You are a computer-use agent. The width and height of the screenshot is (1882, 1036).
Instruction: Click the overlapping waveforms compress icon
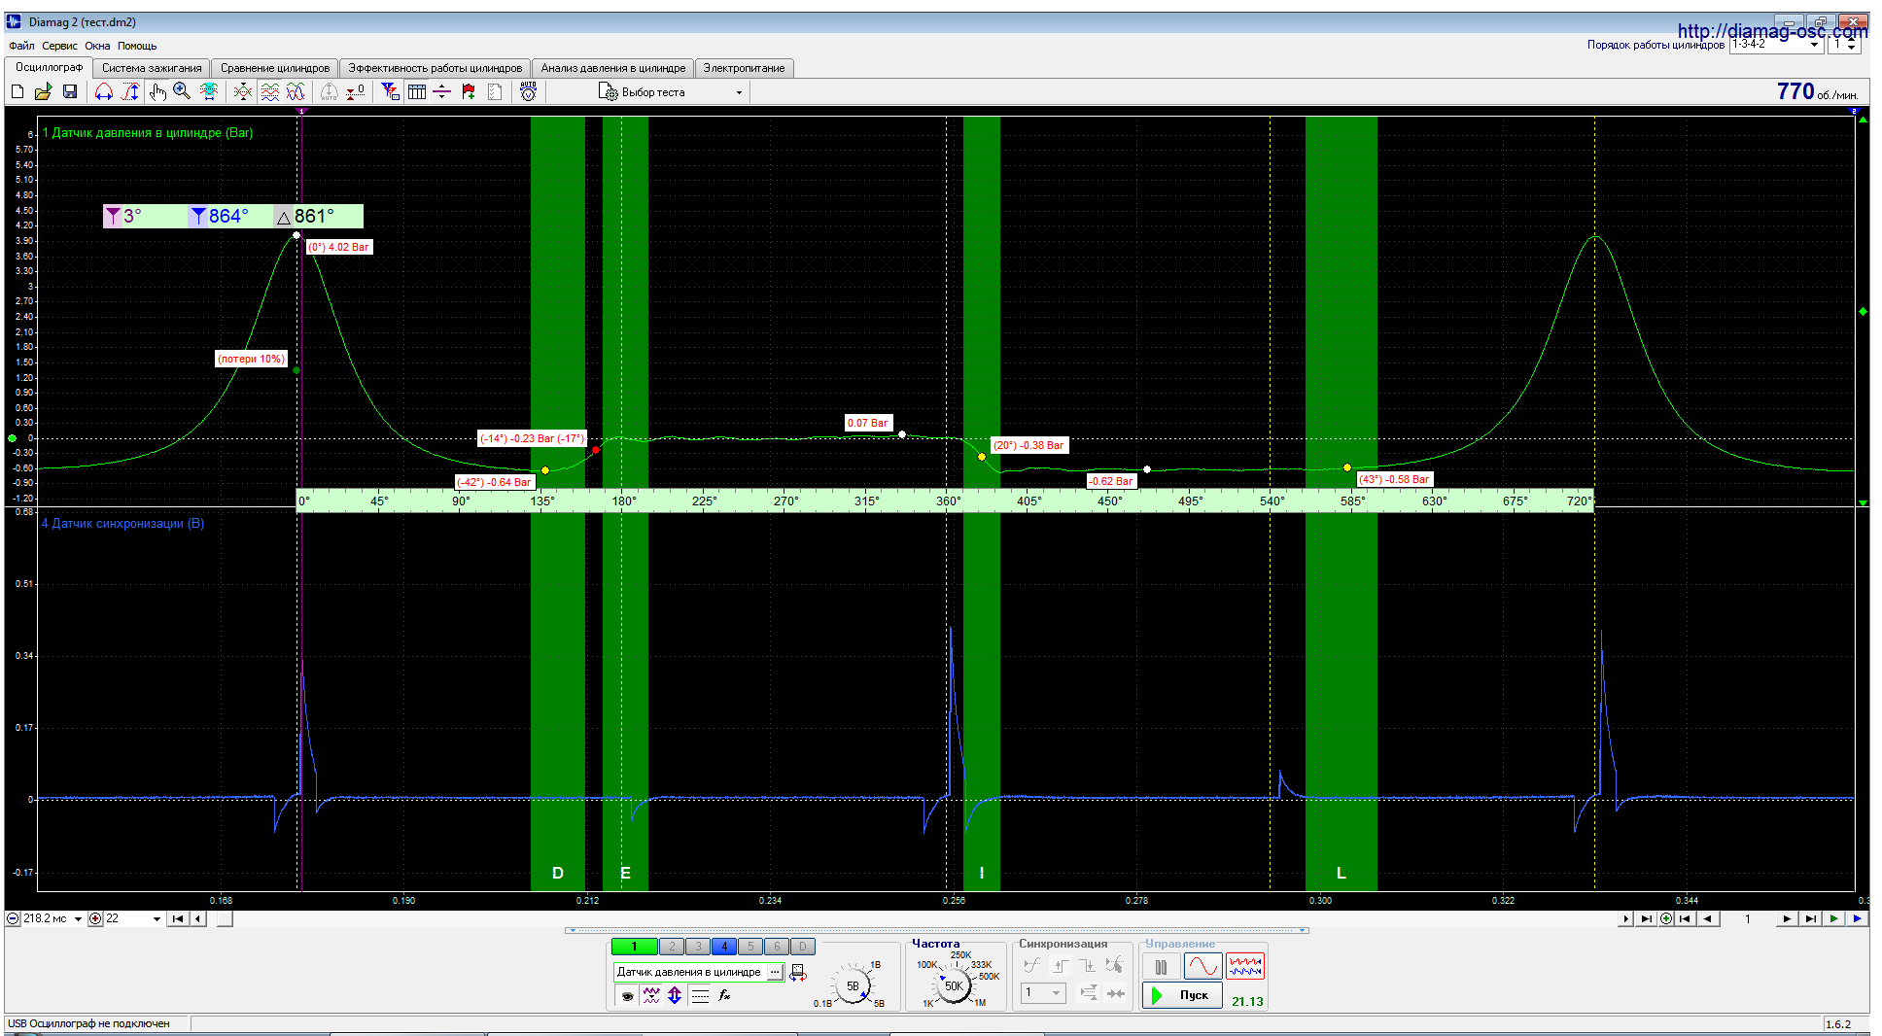click(x=243, y=91)
